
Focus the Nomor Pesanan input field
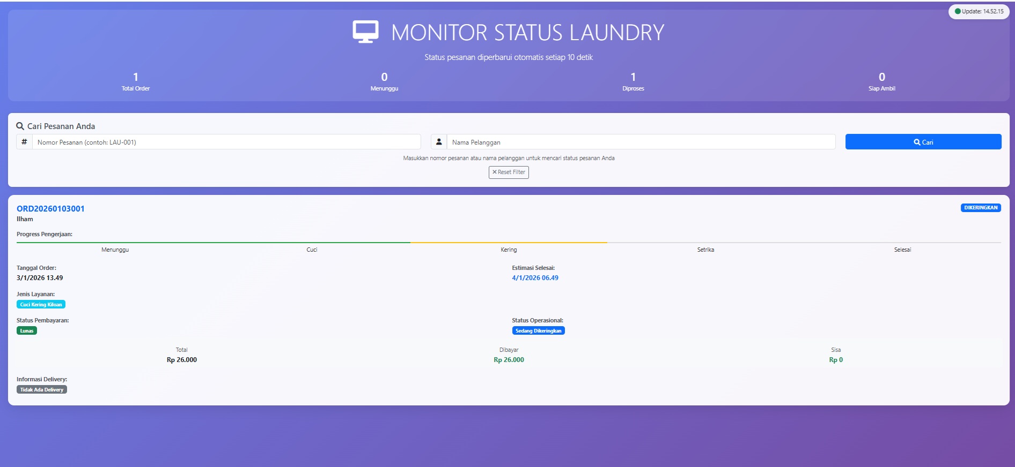point(226,142)
